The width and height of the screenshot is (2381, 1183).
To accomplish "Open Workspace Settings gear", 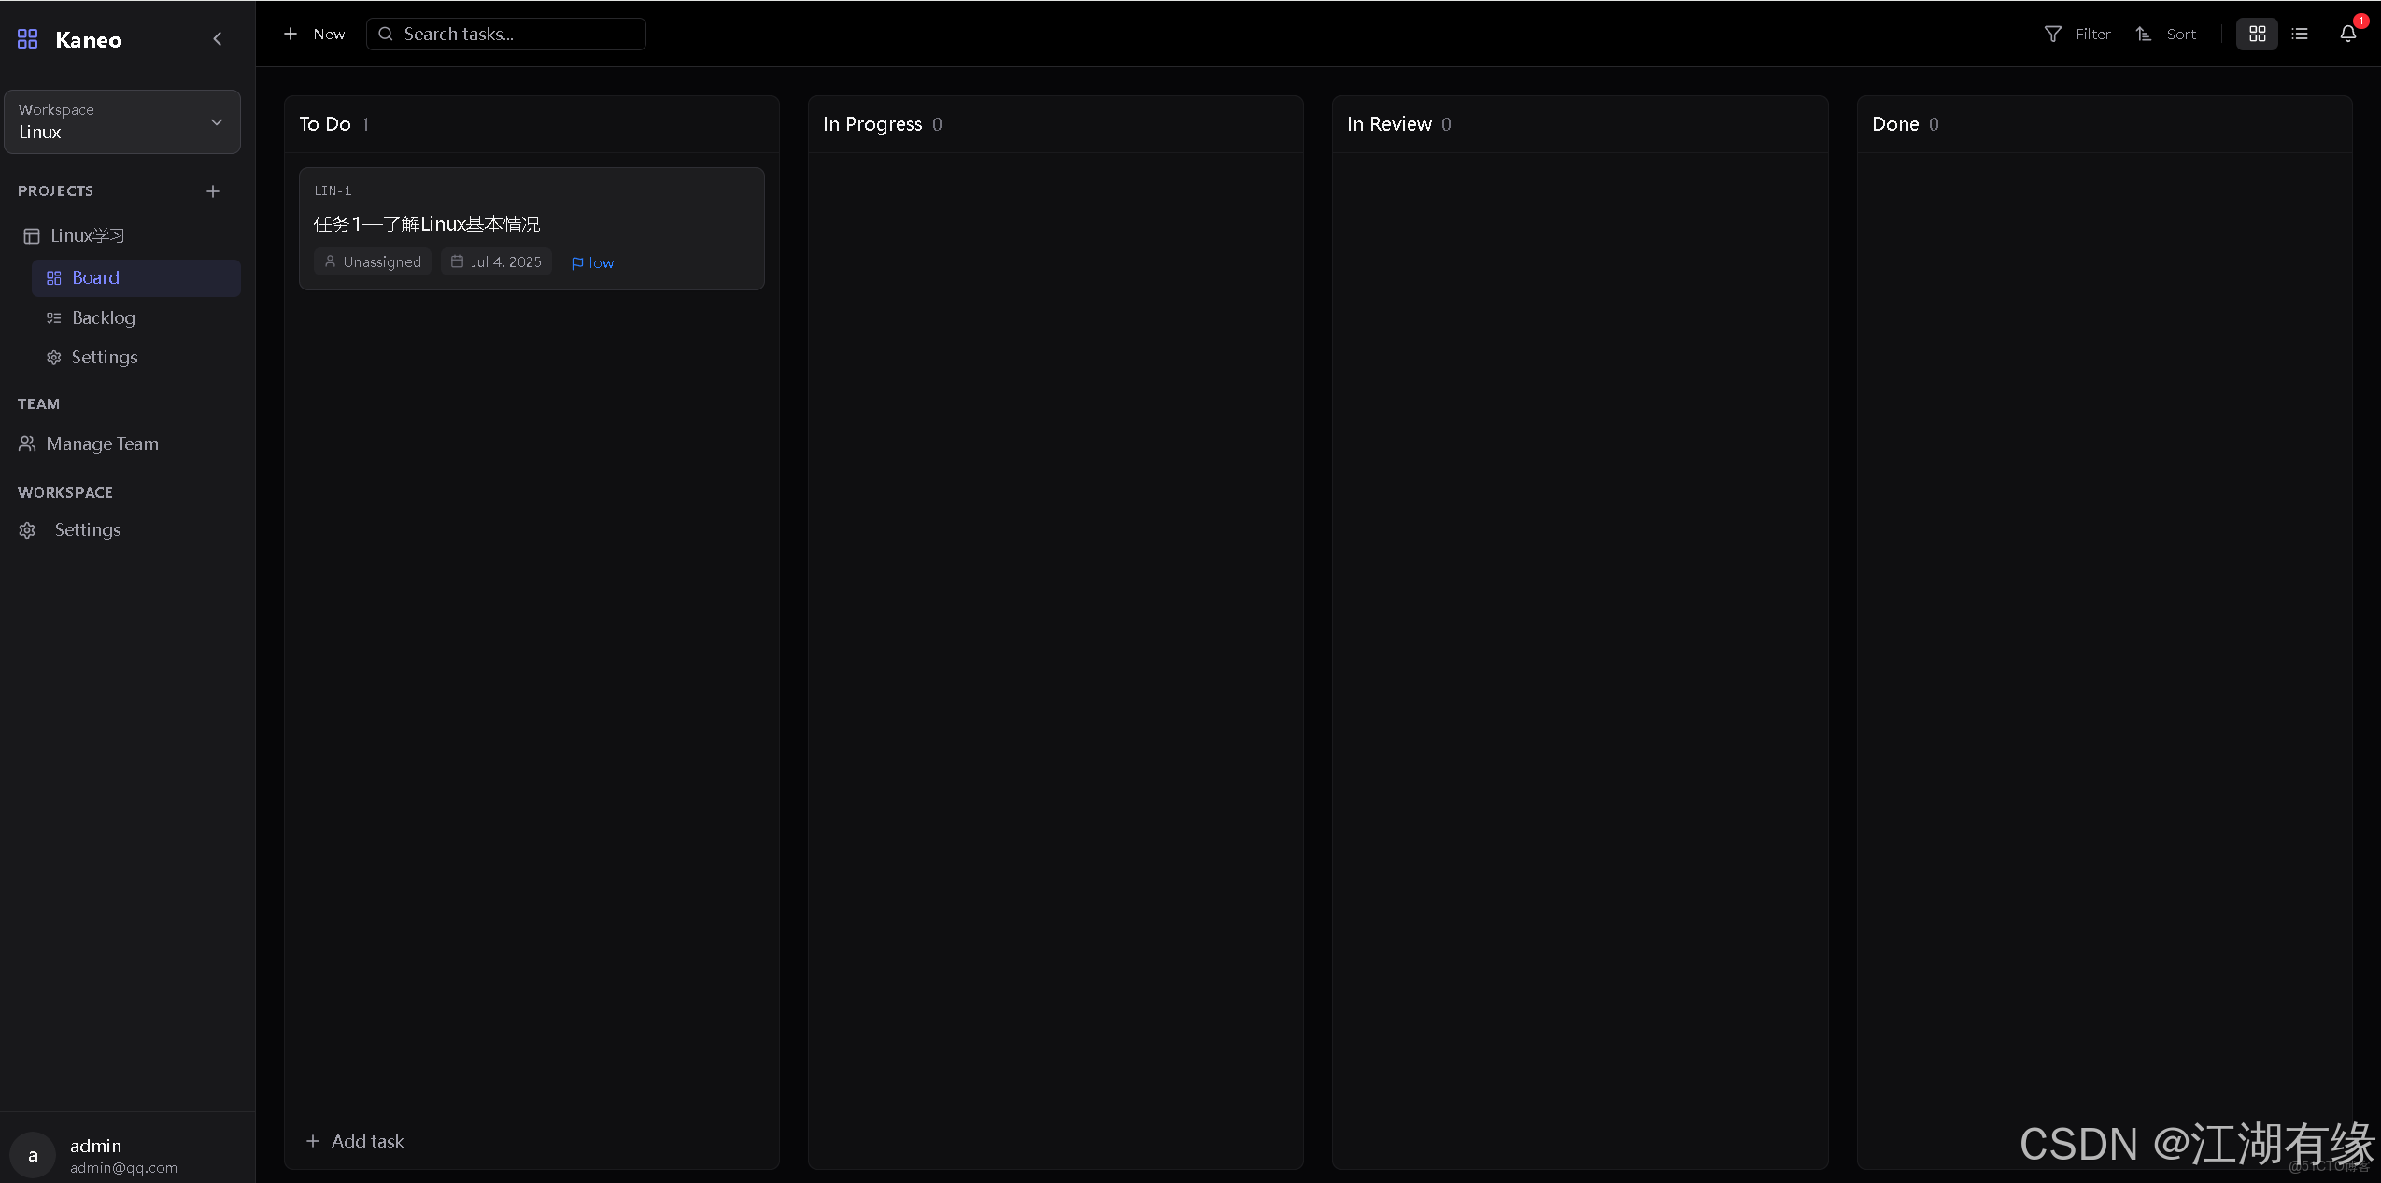I will pos(87,529).
